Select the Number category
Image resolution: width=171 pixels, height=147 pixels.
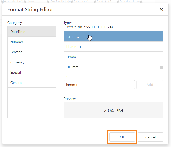(32, 42)
